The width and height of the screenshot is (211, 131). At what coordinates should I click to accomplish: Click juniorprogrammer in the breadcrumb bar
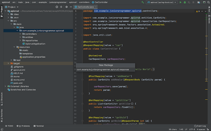[58, 2]
